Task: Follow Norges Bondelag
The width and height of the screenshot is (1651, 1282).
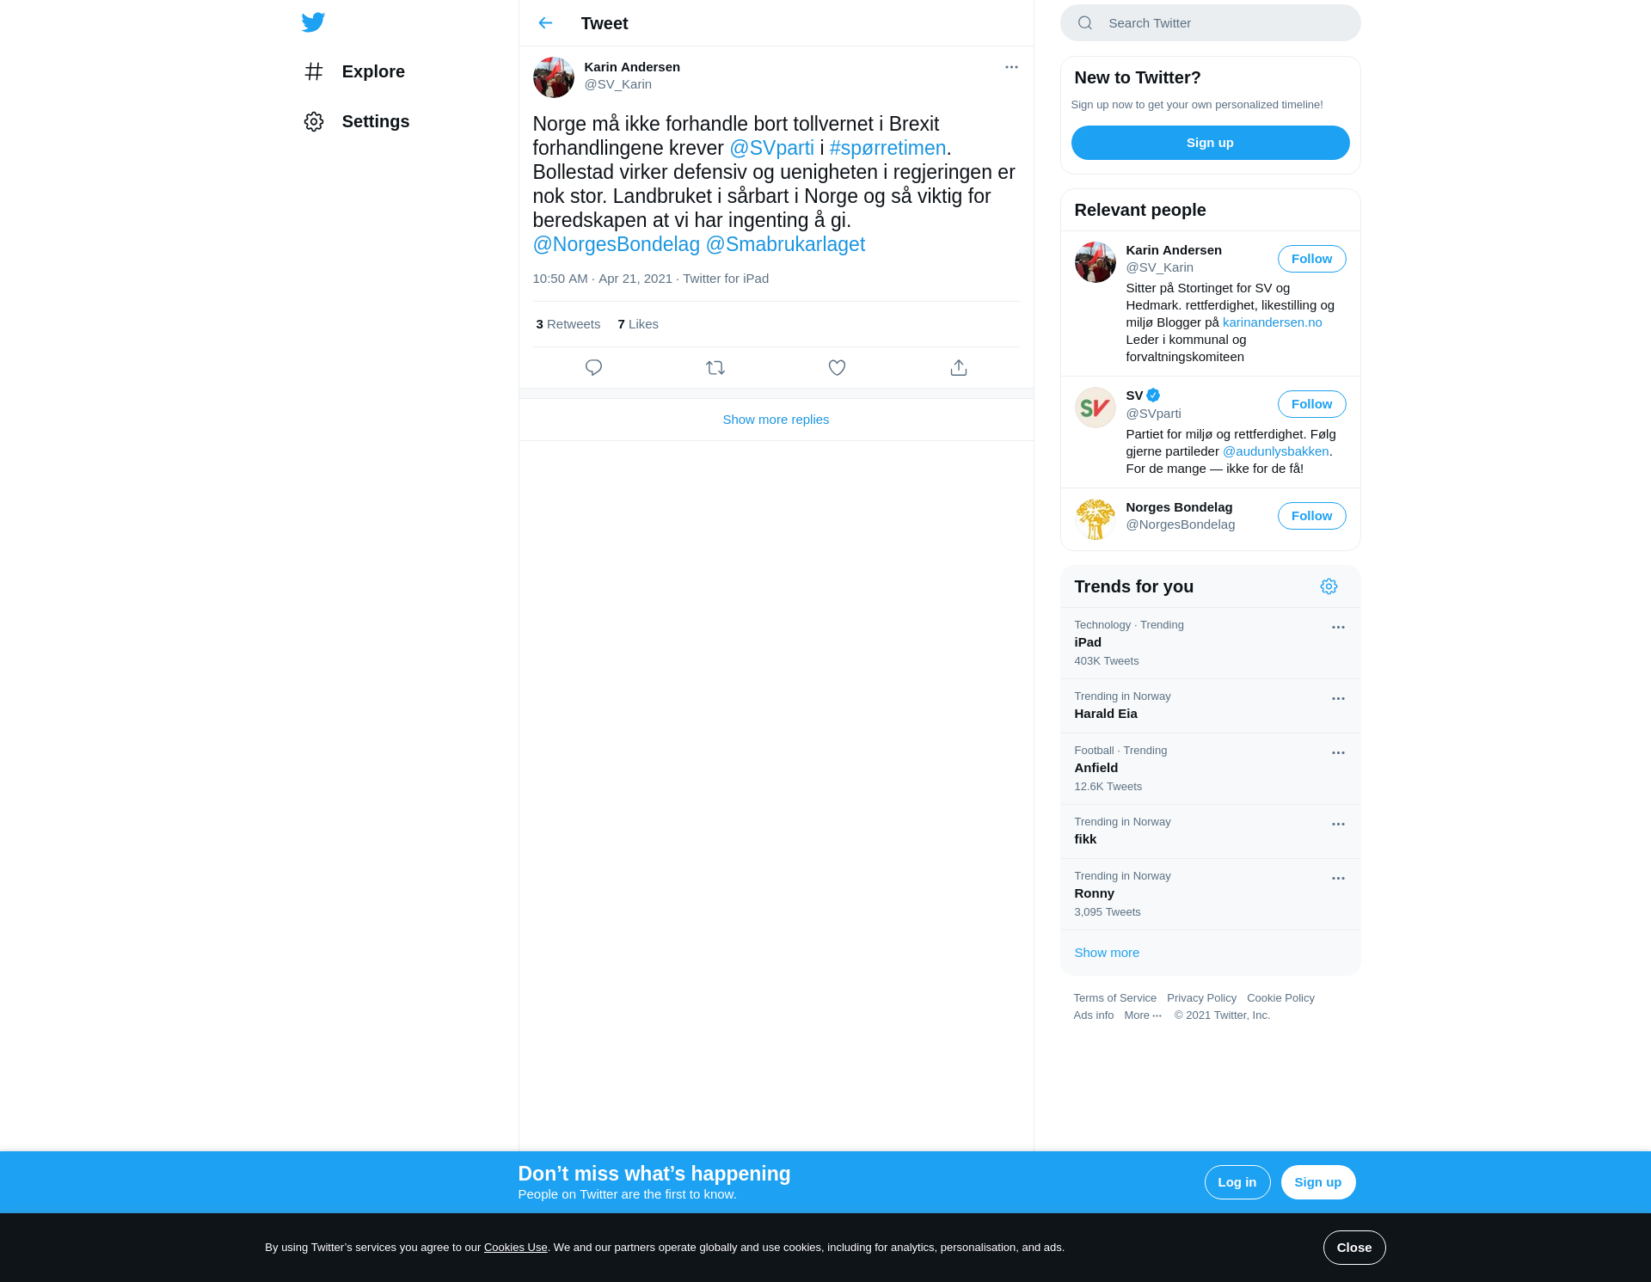Action: [1311, 516]
